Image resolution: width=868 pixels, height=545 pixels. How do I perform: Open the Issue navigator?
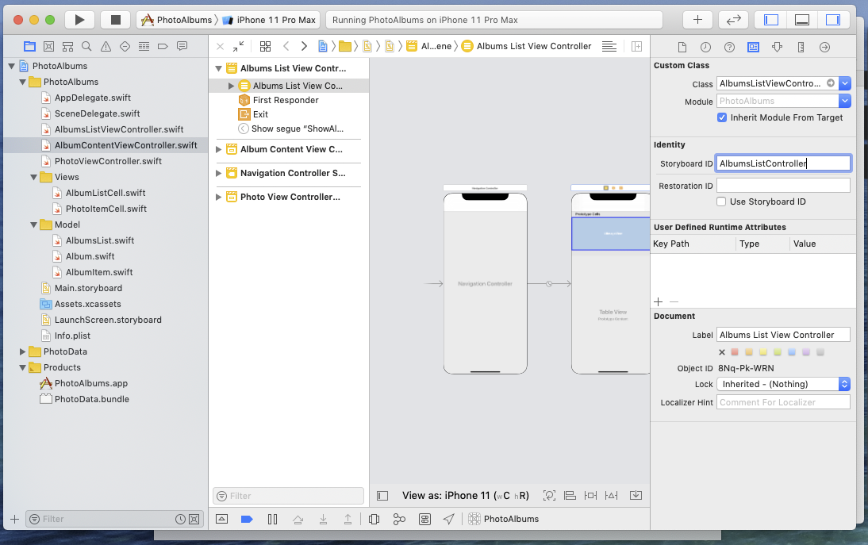tap(106, 47)
